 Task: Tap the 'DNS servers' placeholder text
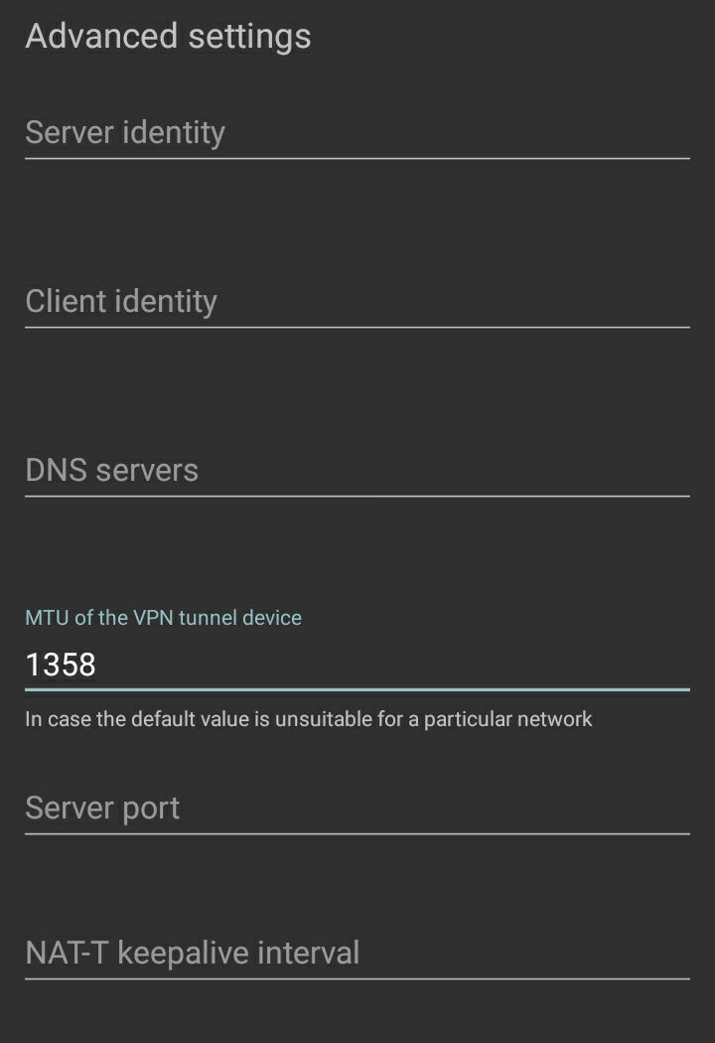(x=111, y=471)
